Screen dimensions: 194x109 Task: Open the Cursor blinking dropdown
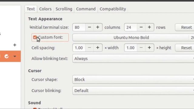coord(133,91)
